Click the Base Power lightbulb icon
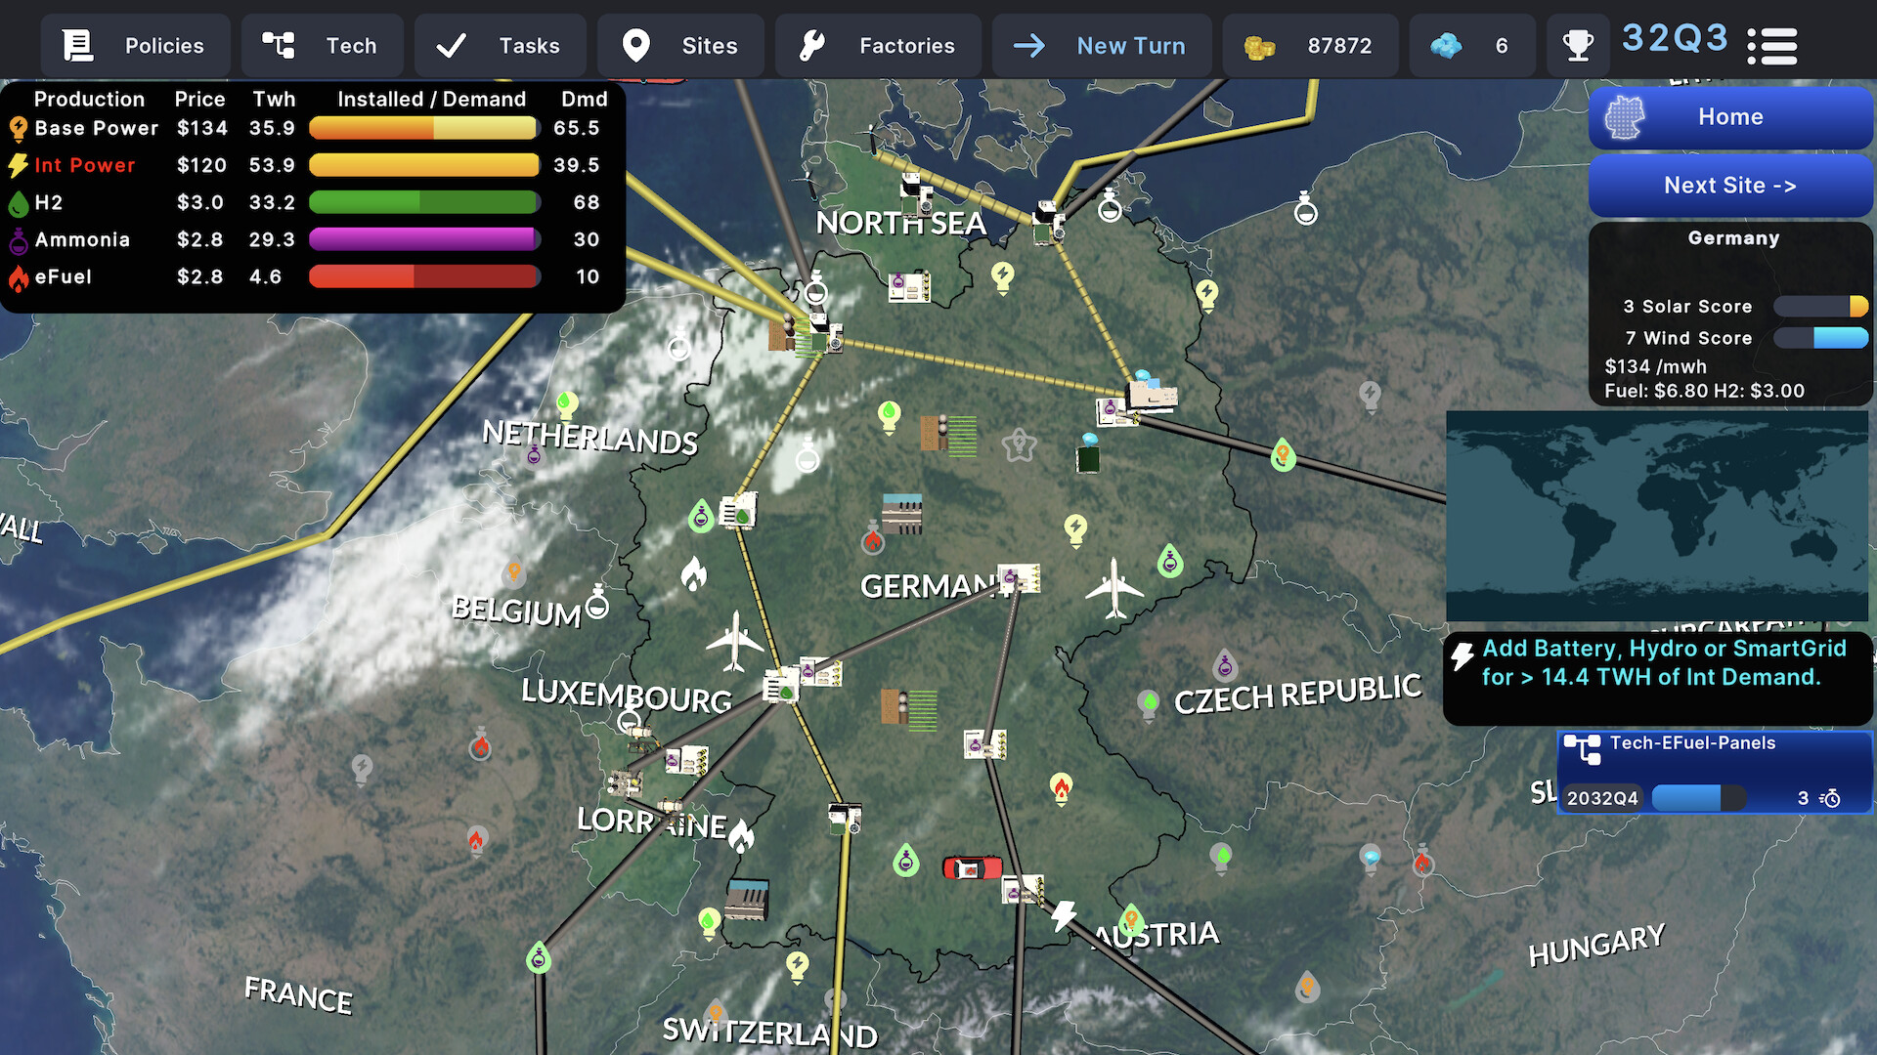The image size is (1877, 1055). (x=18, y=129)
